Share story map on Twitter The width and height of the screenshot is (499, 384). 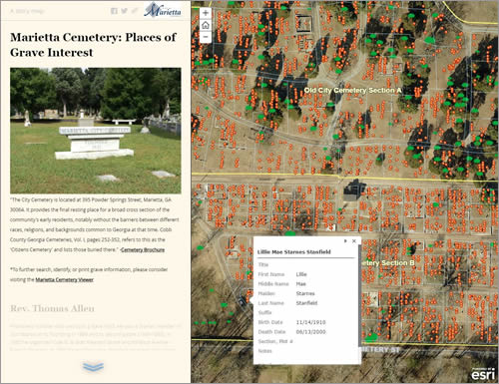point(125,11)
